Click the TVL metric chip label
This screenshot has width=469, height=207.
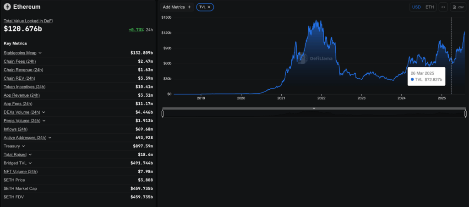point(202,7)
